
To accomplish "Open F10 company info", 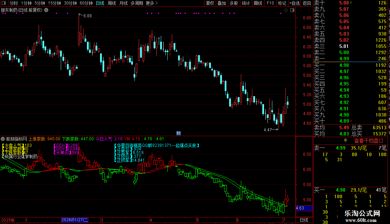I will (270, 3).
